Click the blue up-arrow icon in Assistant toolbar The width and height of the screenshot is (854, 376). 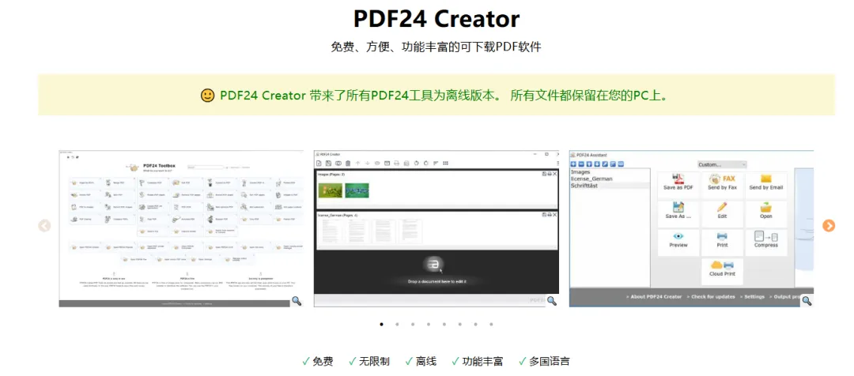click(x=589, y=164)
